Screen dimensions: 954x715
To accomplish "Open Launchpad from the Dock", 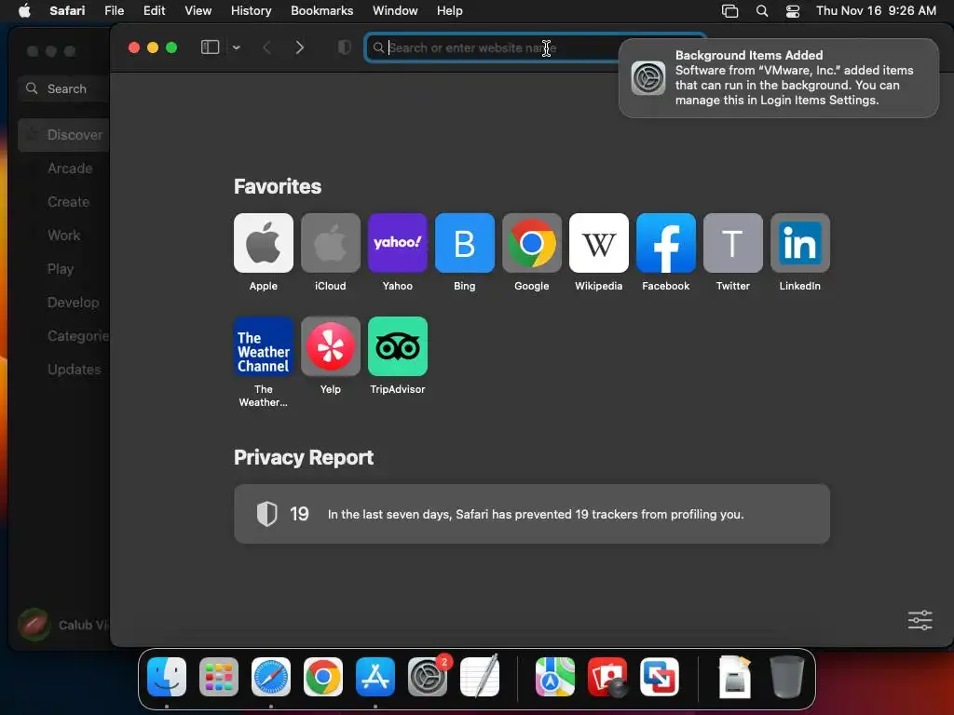I will [219, 677].
